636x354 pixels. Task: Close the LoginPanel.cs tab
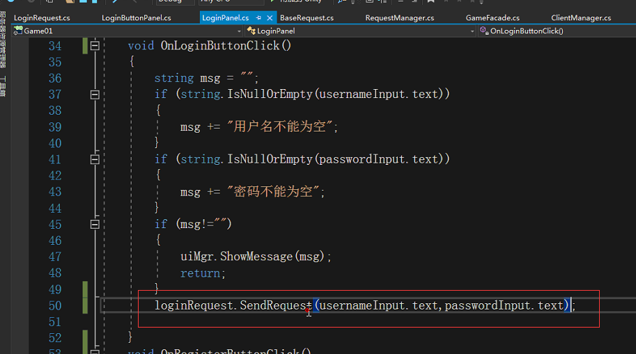pyautogui.click(x=270, y=18)
